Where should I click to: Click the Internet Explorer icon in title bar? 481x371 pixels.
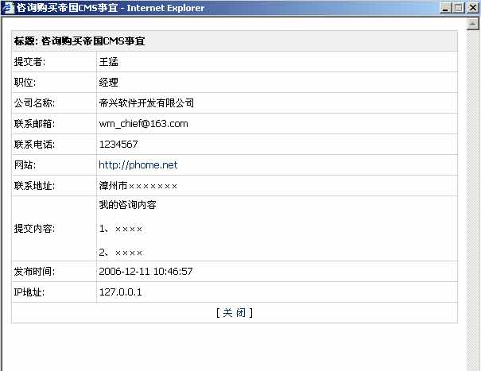point(8,8)
